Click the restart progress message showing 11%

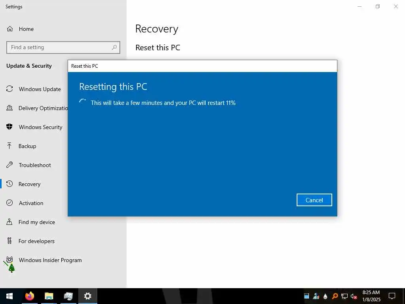tap(163, 103)
